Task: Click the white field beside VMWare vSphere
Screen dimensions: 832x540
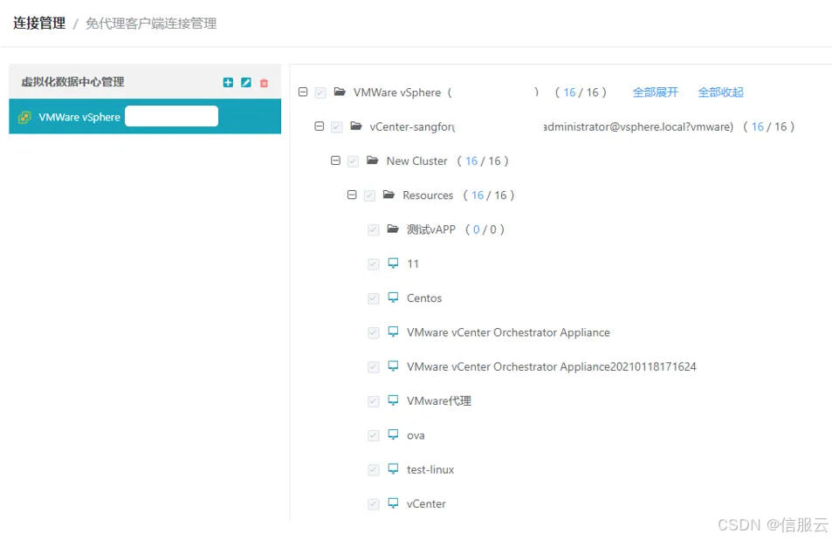Action: [171, 116]
